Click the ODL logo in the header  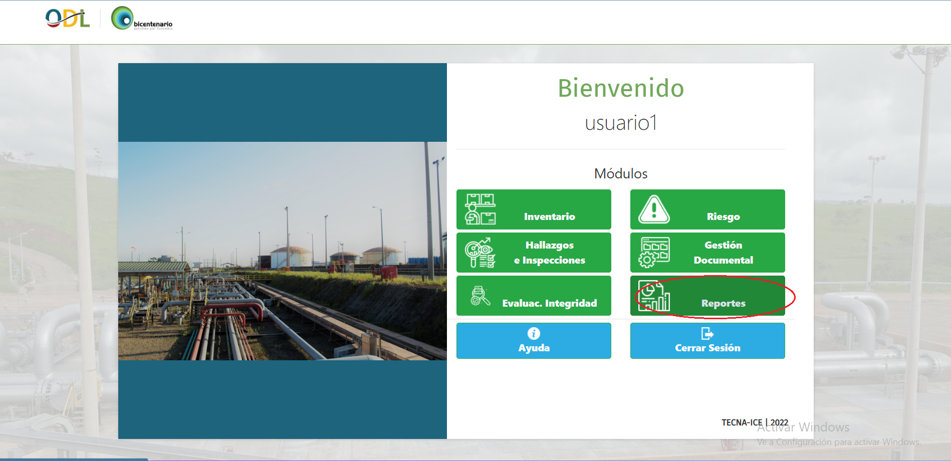pyautogui.click(x=68, y=19)
